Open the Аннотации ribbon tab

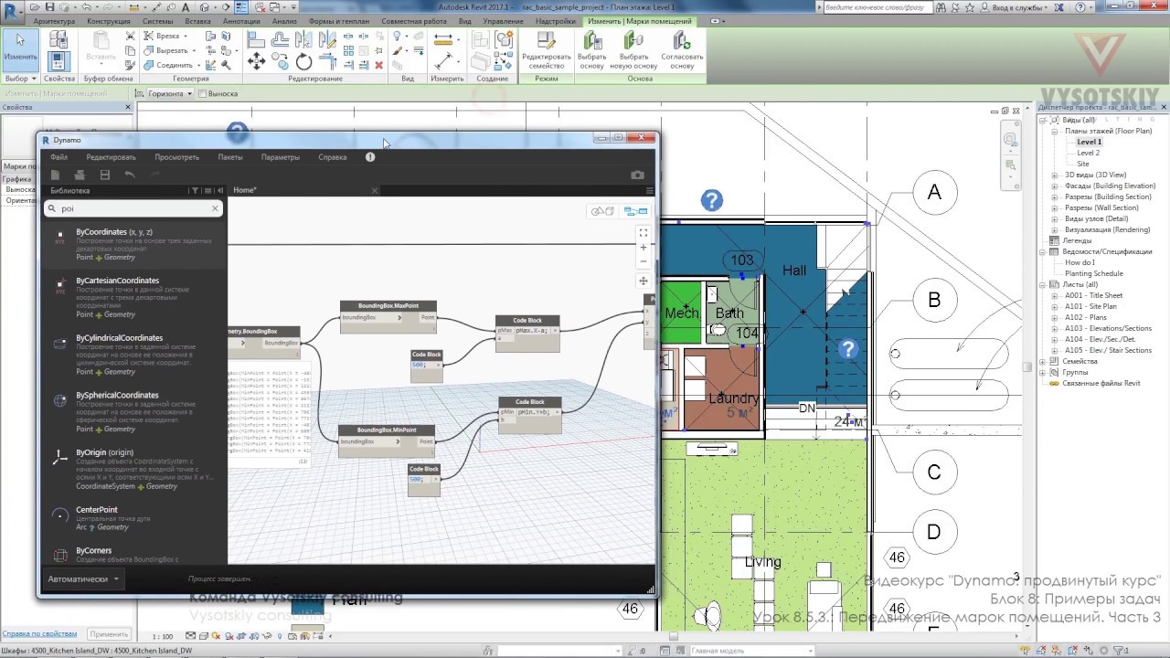coord(241,21)
